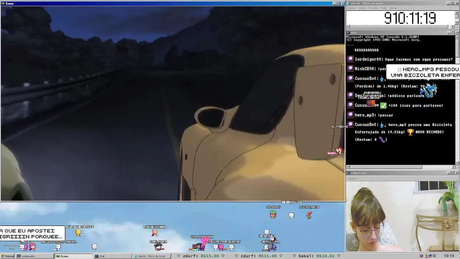Click the HERO_MP3 pescou notification popup
Image resolution: width=460 pixels, height=259 pixels.
[x=423, y=72]
